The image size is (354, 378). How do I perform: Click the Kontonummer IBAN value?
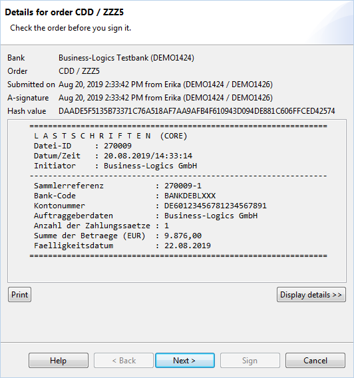pos(216,206)
